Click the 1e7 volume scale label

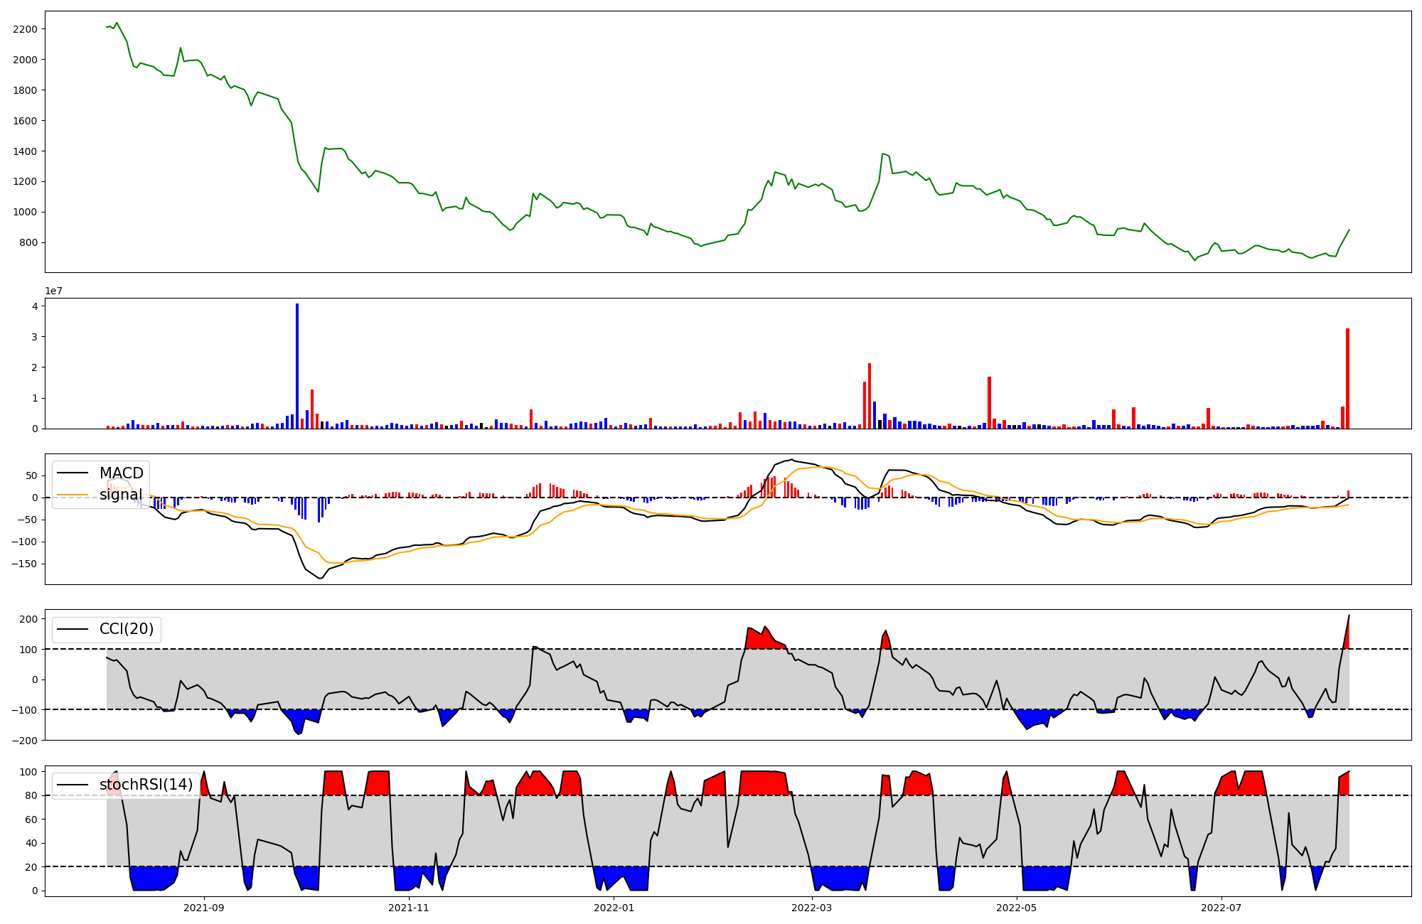pos(55,291)
